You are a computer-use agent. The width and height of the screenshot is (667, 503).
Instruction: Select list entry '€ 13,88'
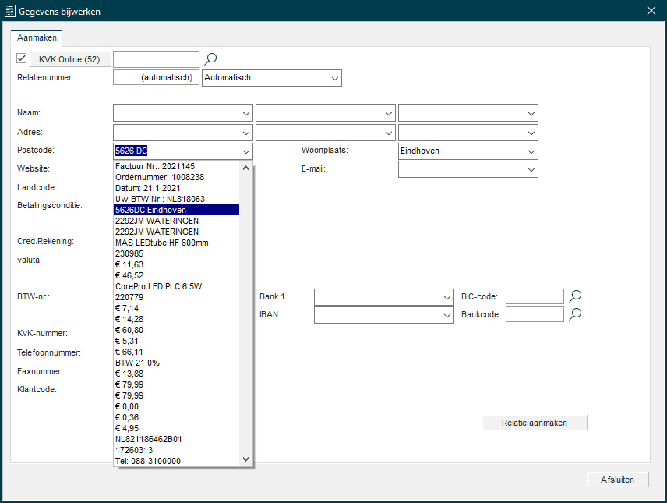pos(177,374)
